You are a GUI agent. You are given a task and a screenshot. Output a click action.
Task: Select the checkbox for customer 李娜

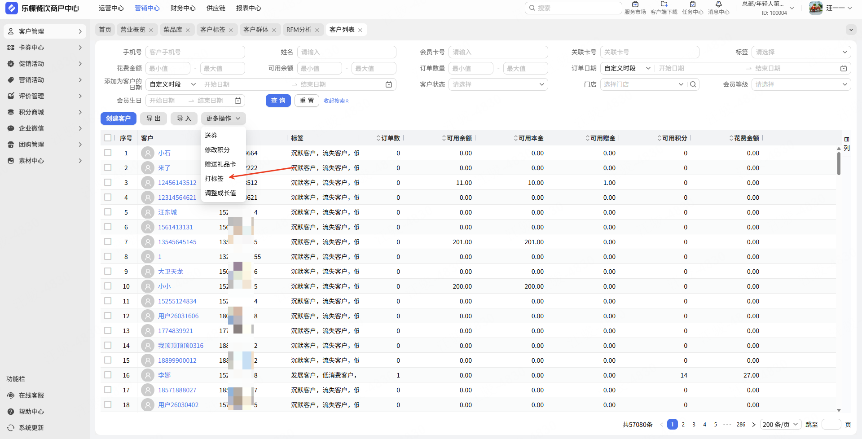(x=108, y=375)
